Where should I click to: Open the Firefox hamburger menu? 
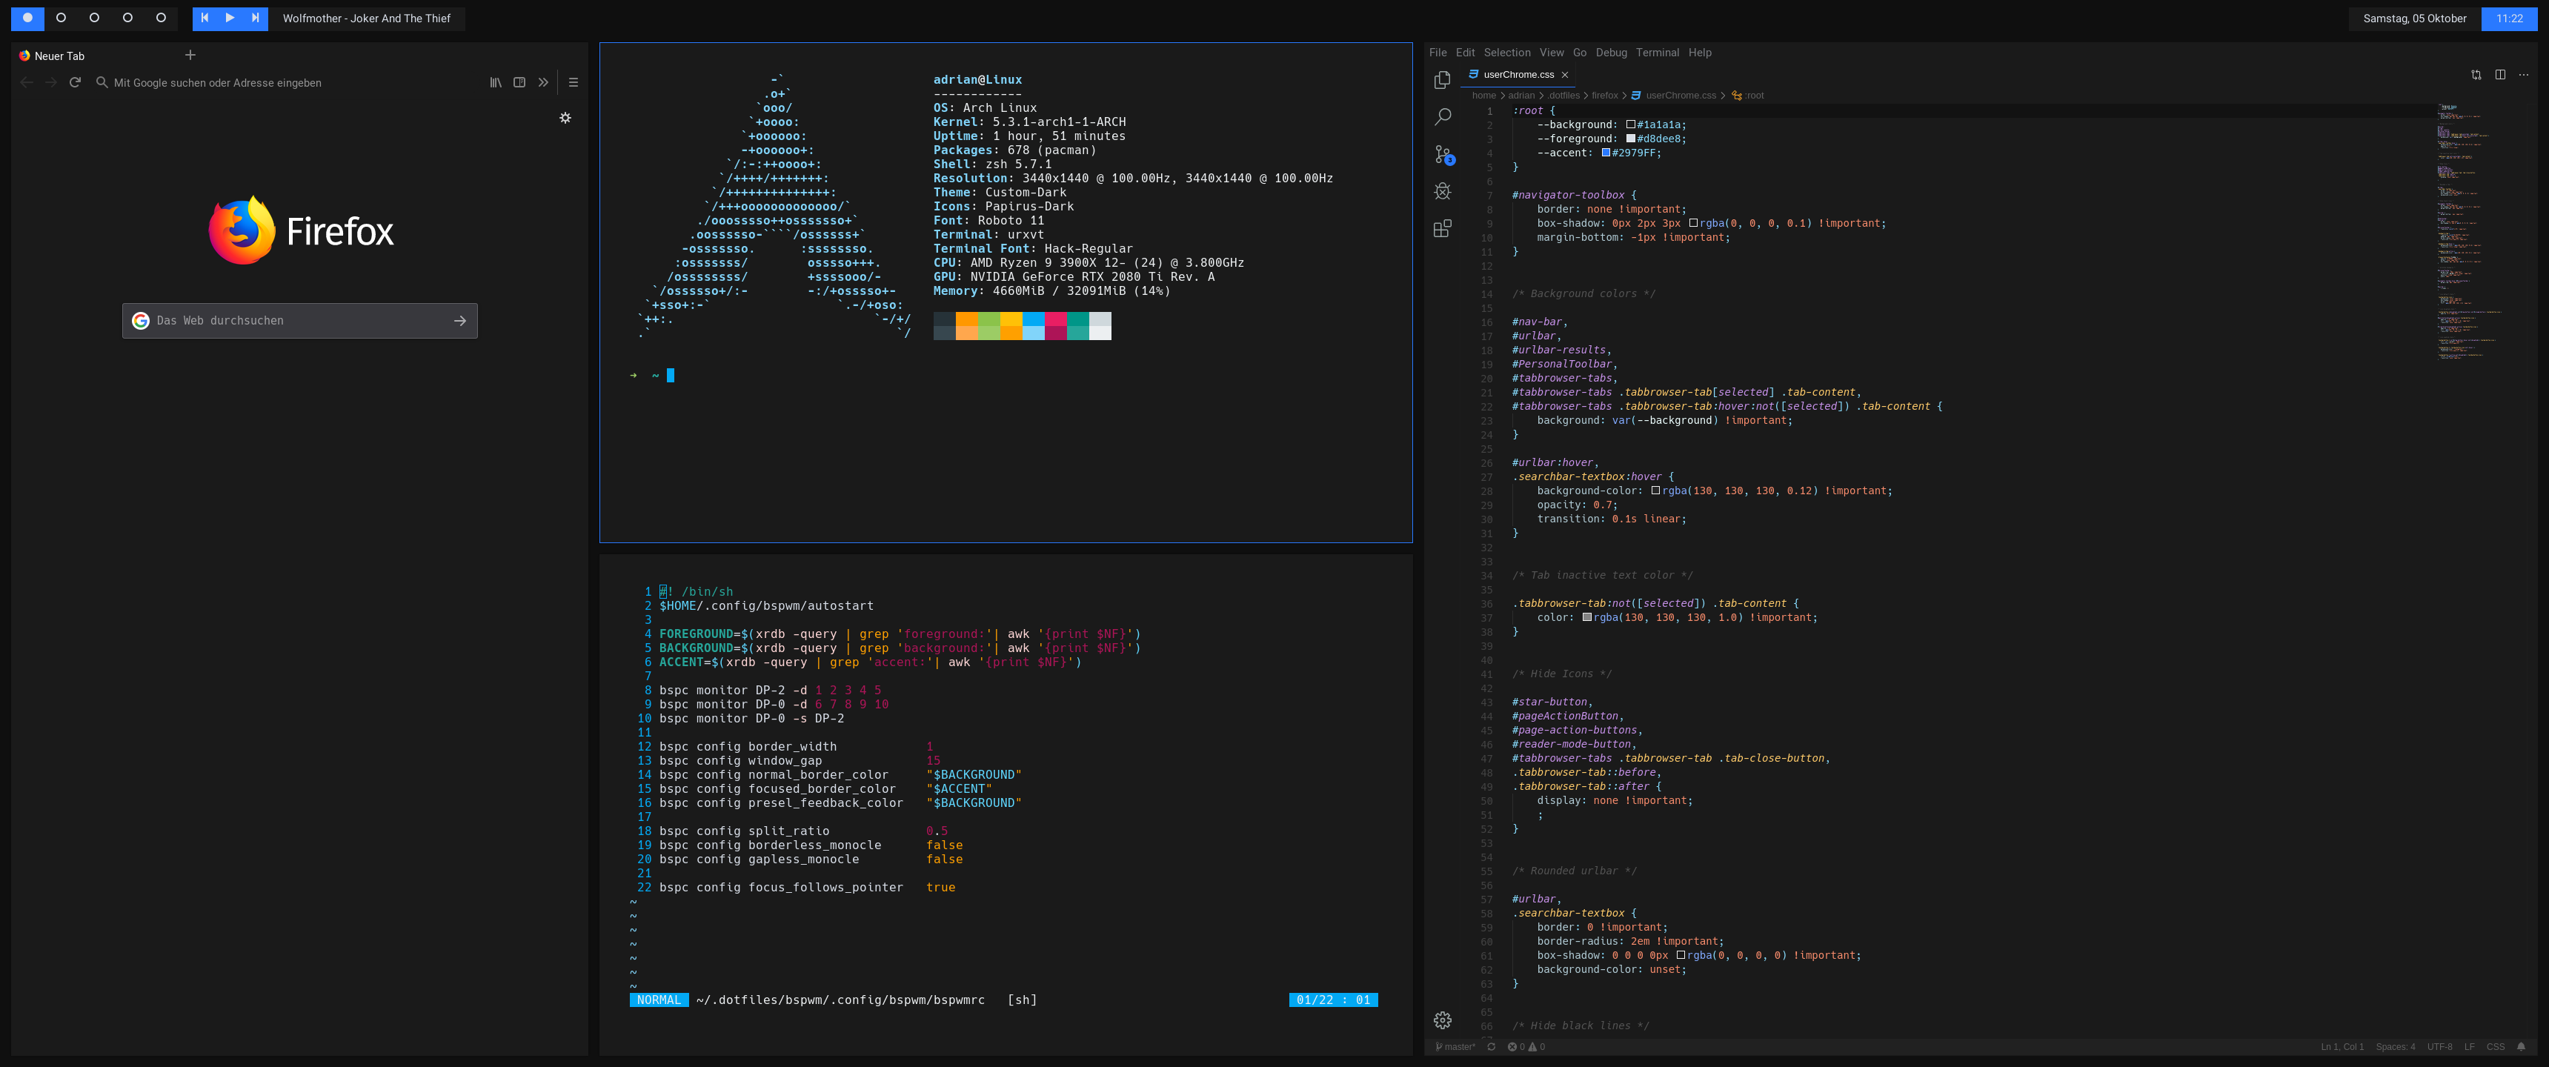573,83
